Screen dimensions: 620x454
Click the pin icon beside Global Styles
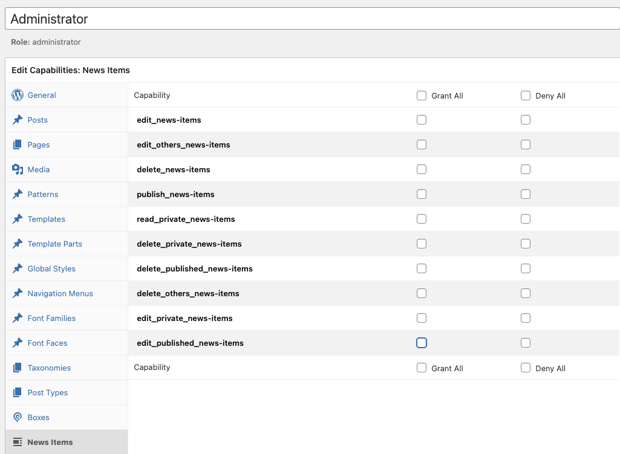(18, 268)
